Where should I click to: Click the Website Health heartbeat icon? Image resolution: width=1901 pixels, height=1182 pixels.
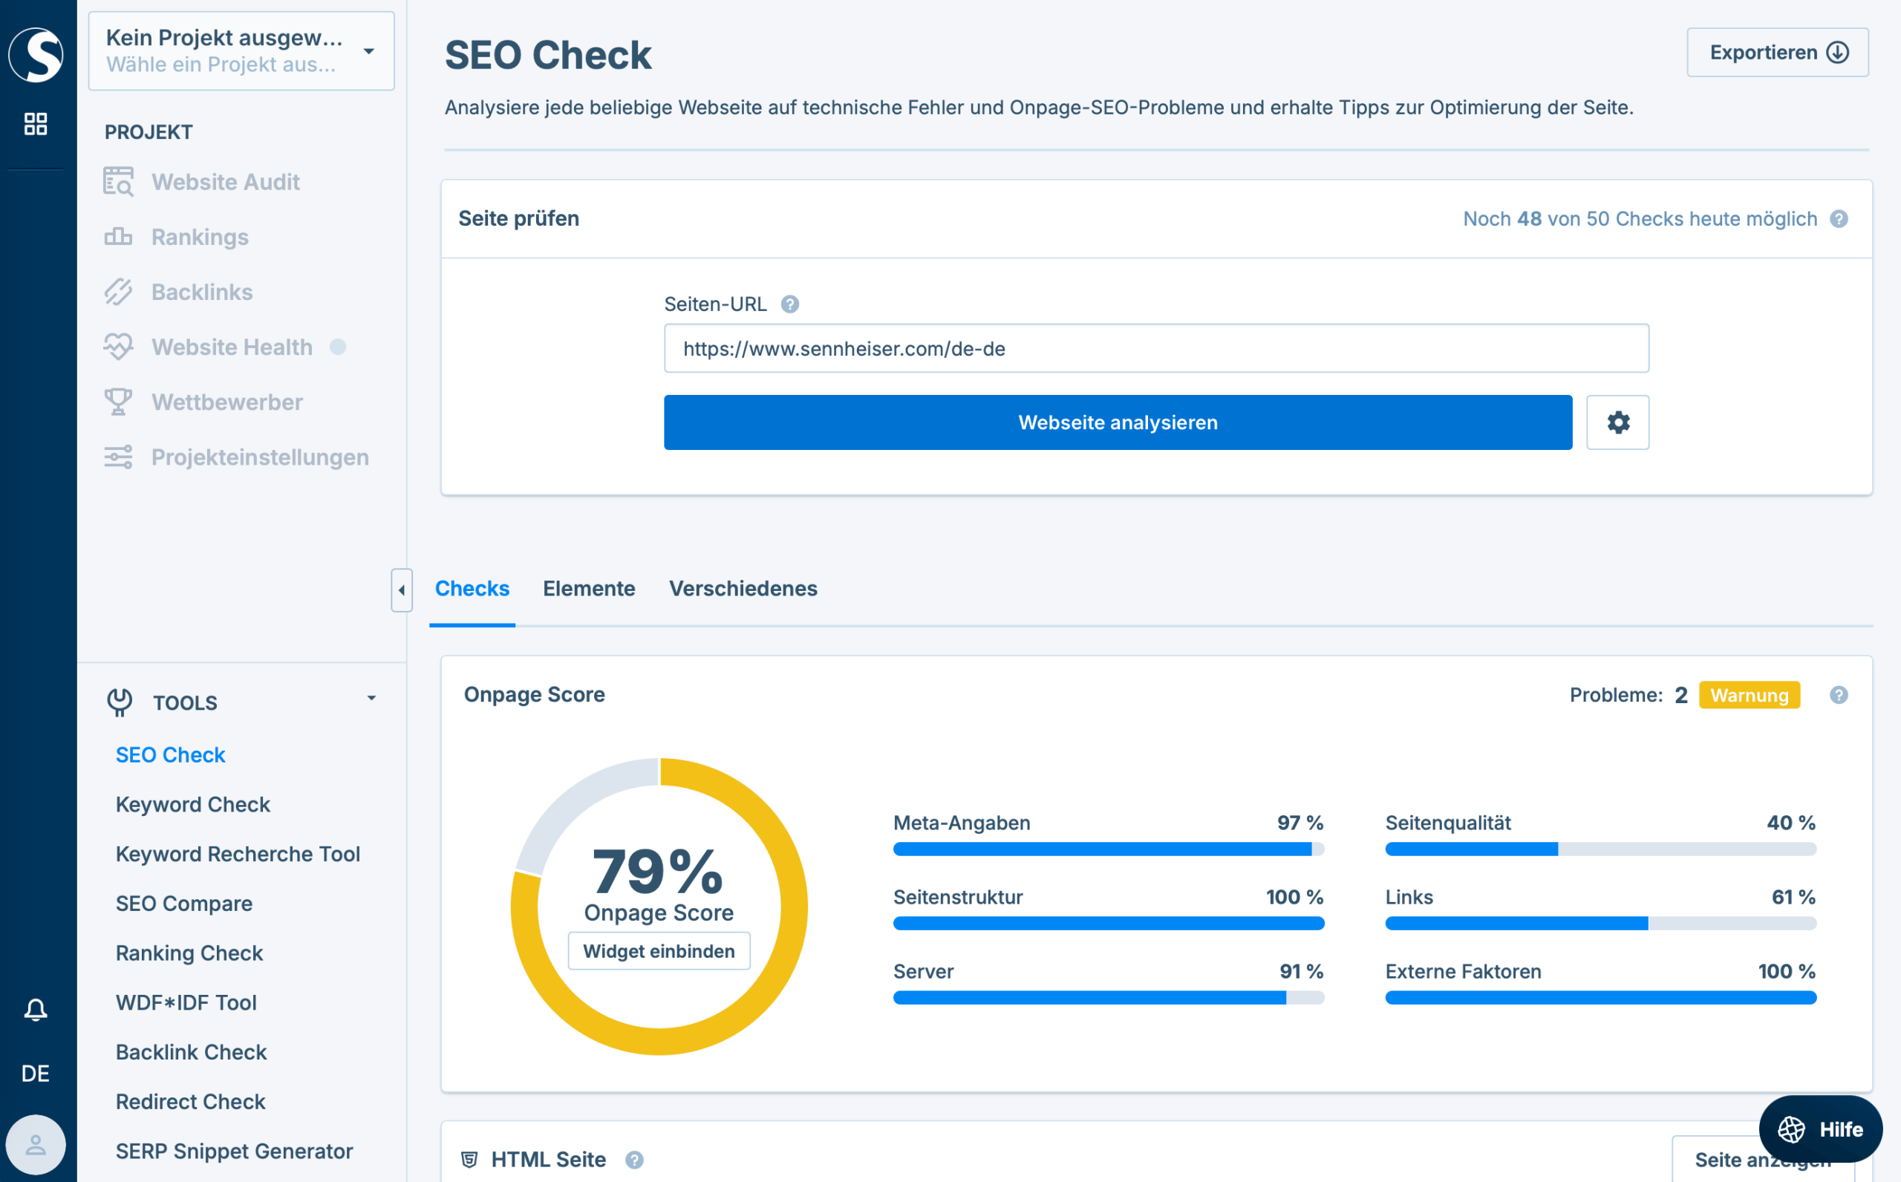(119, 346)
